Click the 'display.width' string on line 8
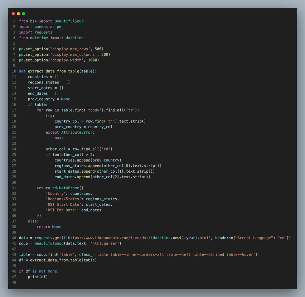The height and width of the screenshot is (297, 305). 67,60
